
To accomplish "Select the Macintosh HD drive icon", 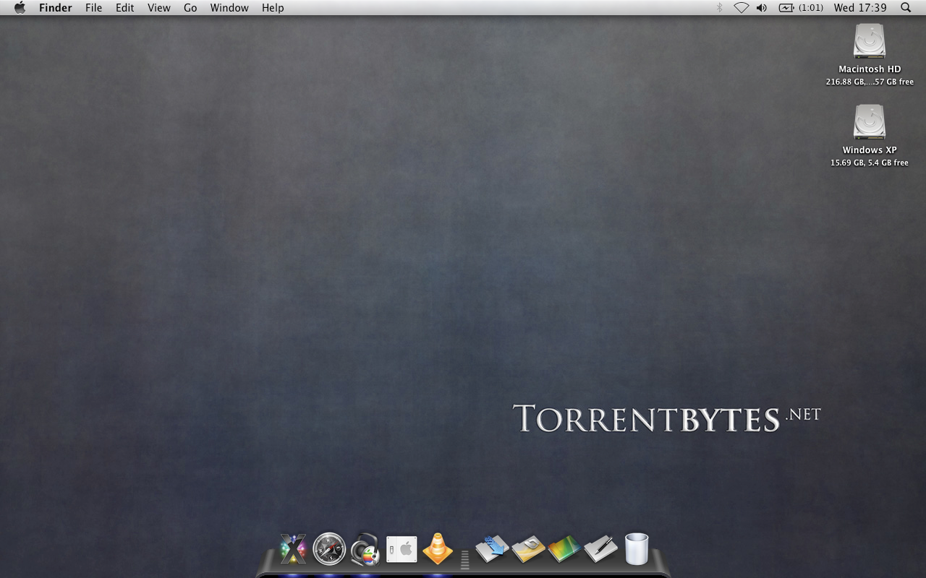I will pyautogui.click(x=869, y=41).
